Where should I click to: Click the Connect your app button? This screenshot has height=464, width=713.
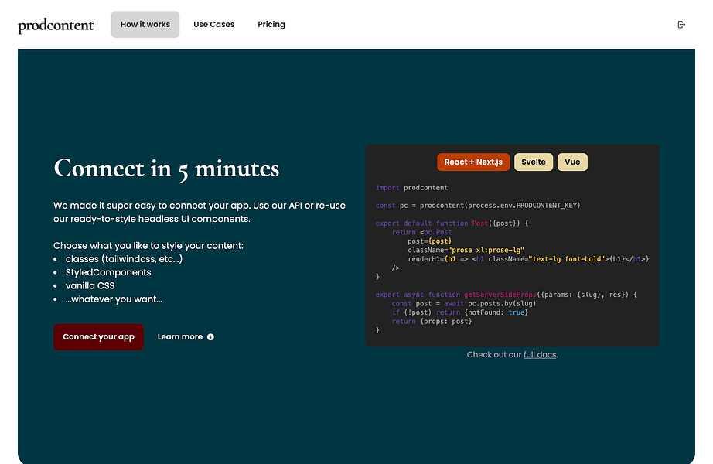99,337
